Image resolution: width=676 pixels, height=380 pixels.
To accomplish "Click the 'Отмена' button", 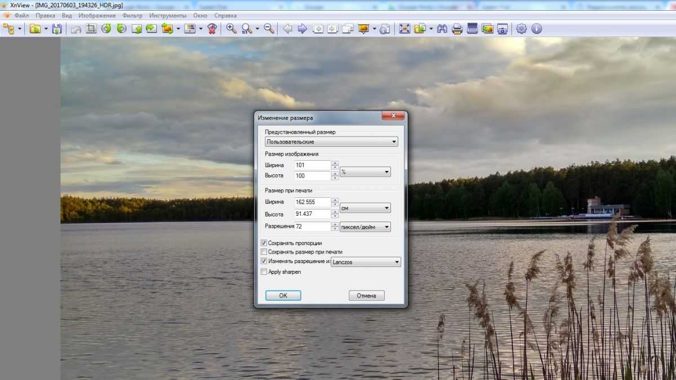I will (367, 296).
